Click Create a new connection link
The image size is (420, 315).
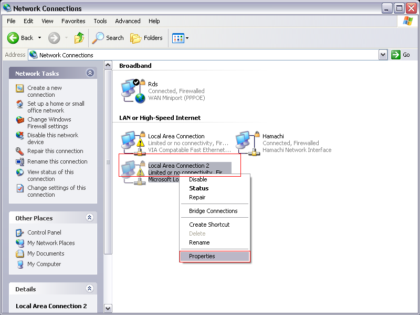(x=45, y=91)
